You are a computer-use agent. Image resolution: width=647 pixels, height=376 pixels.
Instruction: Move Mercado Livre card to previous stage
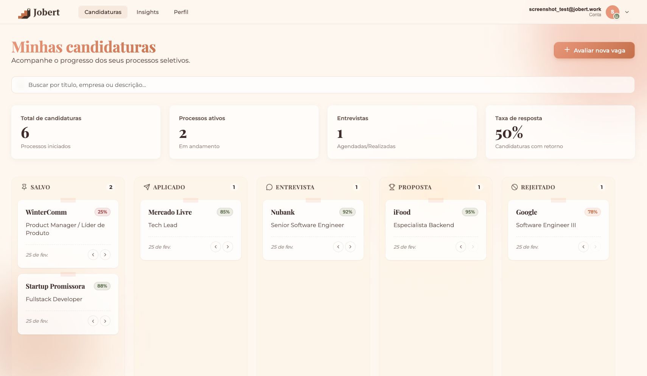pyautogui.click(x=216, y=247)
